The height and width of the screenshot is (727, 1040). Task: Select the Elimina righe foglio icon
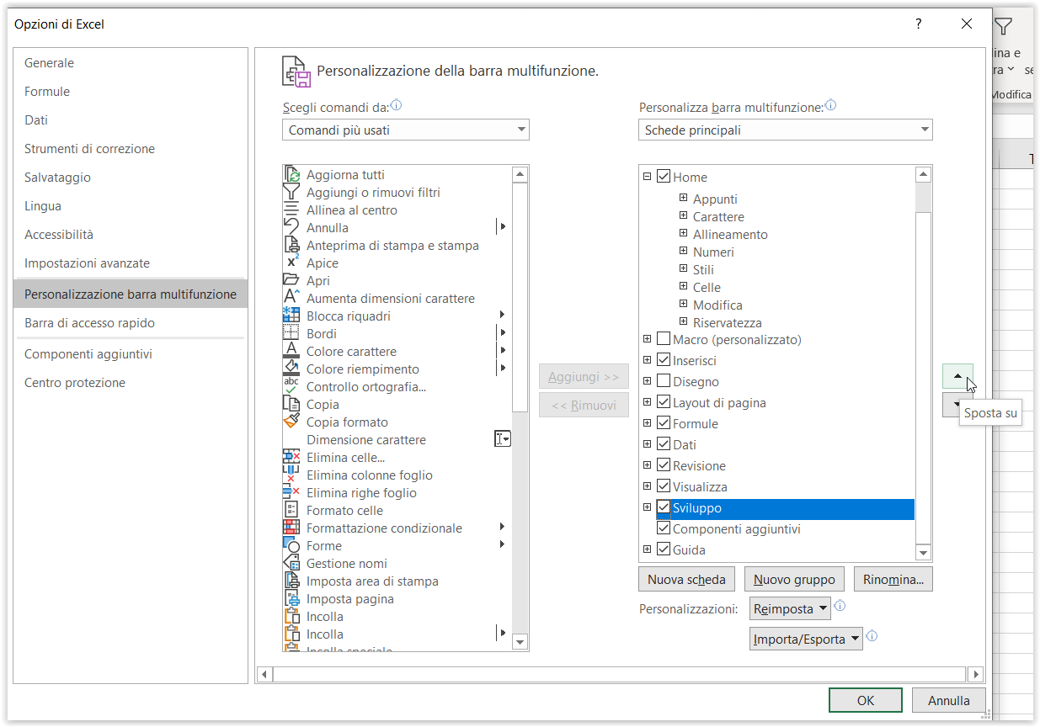(291, 492)
